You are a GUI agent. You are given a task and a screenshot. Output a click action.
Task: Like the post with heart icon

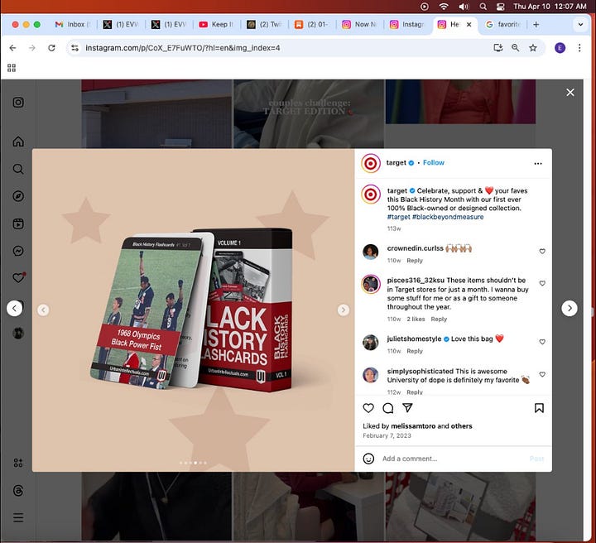tap(368, 408)
